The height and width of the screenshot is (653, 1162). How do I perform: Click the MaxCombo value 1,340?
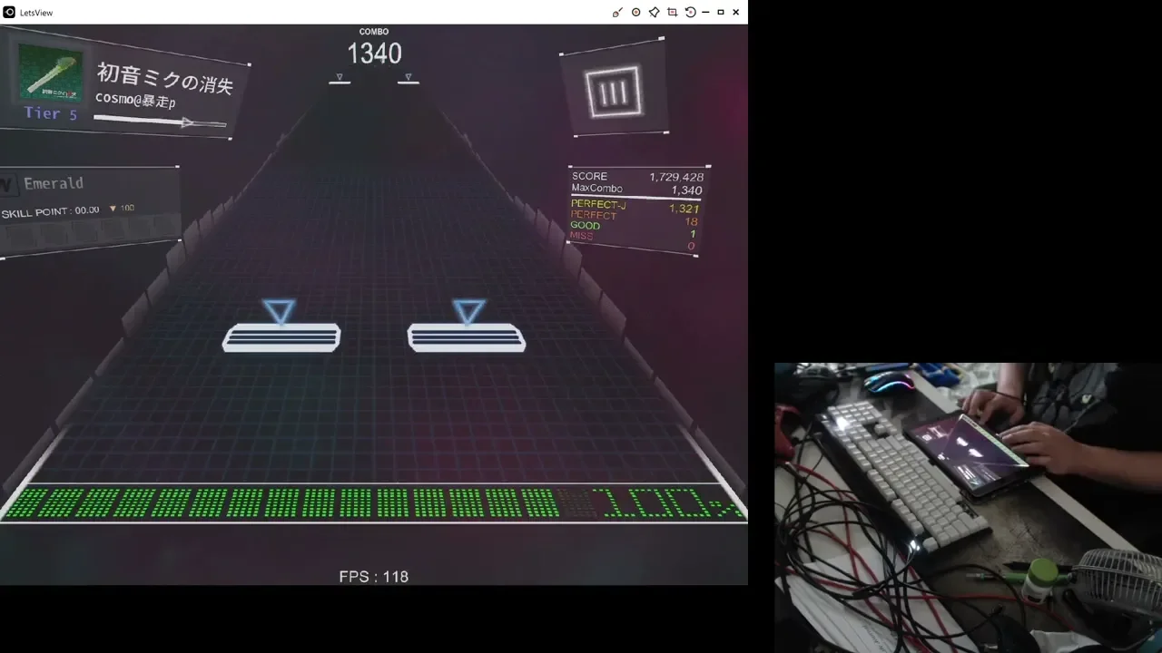click(x=686, y=190)
